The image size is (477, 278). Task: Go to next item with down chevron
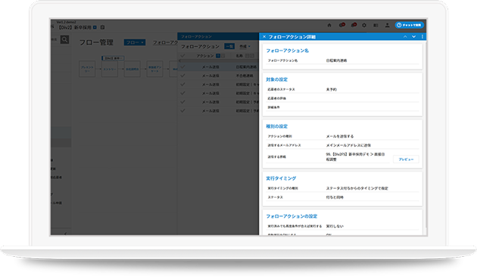pyautogui.click(x=413, y=36)
